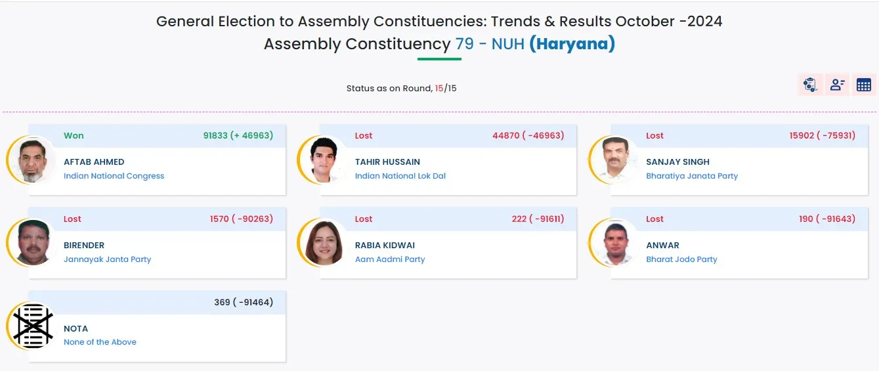Click the Haryana state name in heading
The width and height of the screenshot is (879, 371).
572,44
